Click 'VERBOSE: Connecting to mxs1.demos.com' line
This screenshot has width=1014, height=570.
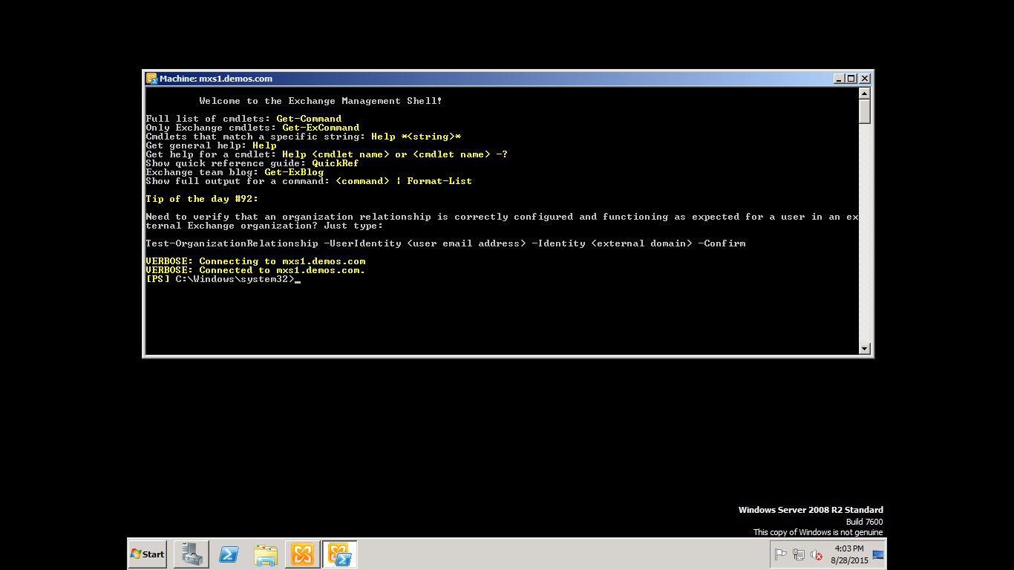[255, 261]
